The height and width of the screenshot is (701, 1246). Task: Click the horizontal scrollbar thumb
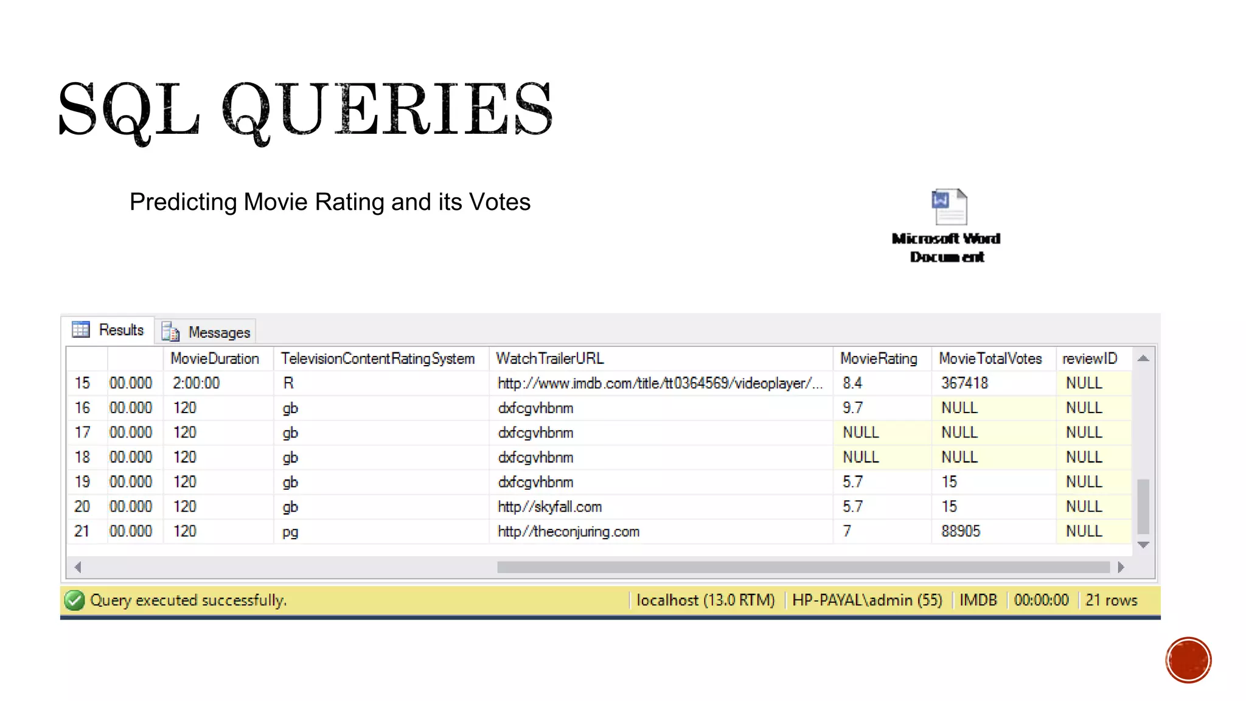tap(803, 567)
